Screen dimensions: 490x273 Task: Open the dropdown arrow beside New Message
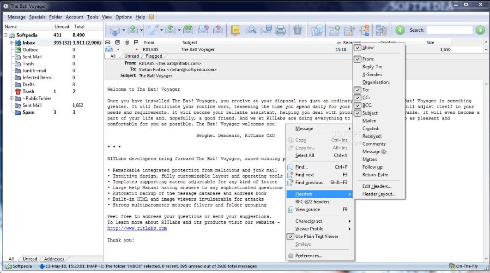tap(161, 30)
